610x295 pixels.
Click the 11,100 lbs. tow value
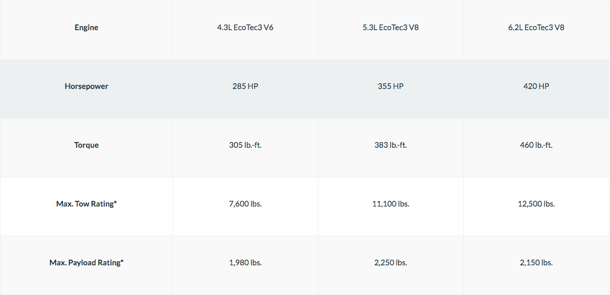point(391,203)
